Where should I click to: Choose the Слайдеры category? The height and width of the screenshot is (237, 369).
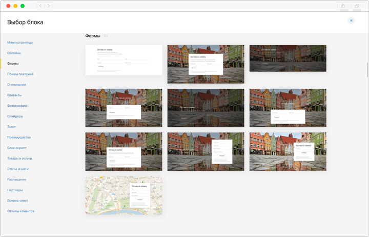coord(15,116)
